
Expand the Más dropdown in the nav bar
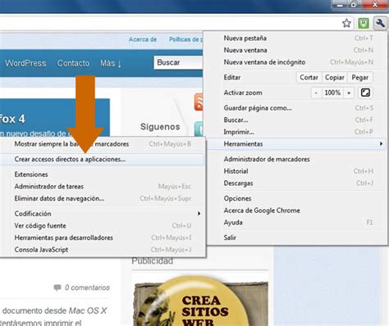111,63
